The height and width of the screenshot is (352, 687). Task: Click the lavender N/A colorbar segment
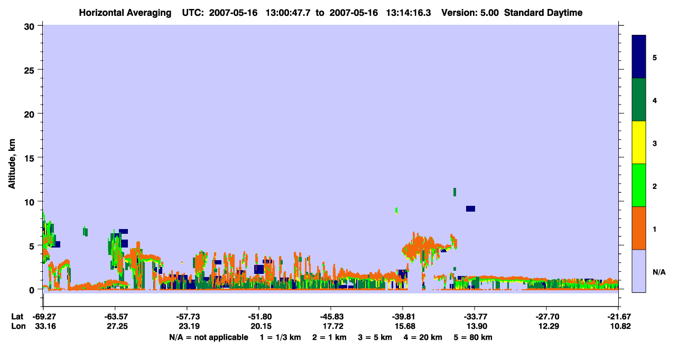(639, 271)
